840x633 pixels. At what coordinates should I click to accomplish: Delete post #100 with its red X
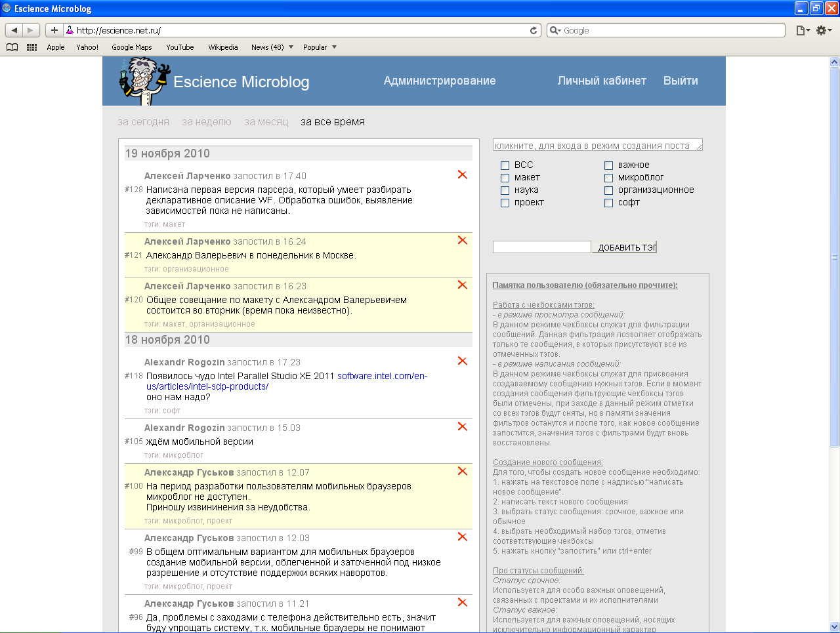[463, 471]
